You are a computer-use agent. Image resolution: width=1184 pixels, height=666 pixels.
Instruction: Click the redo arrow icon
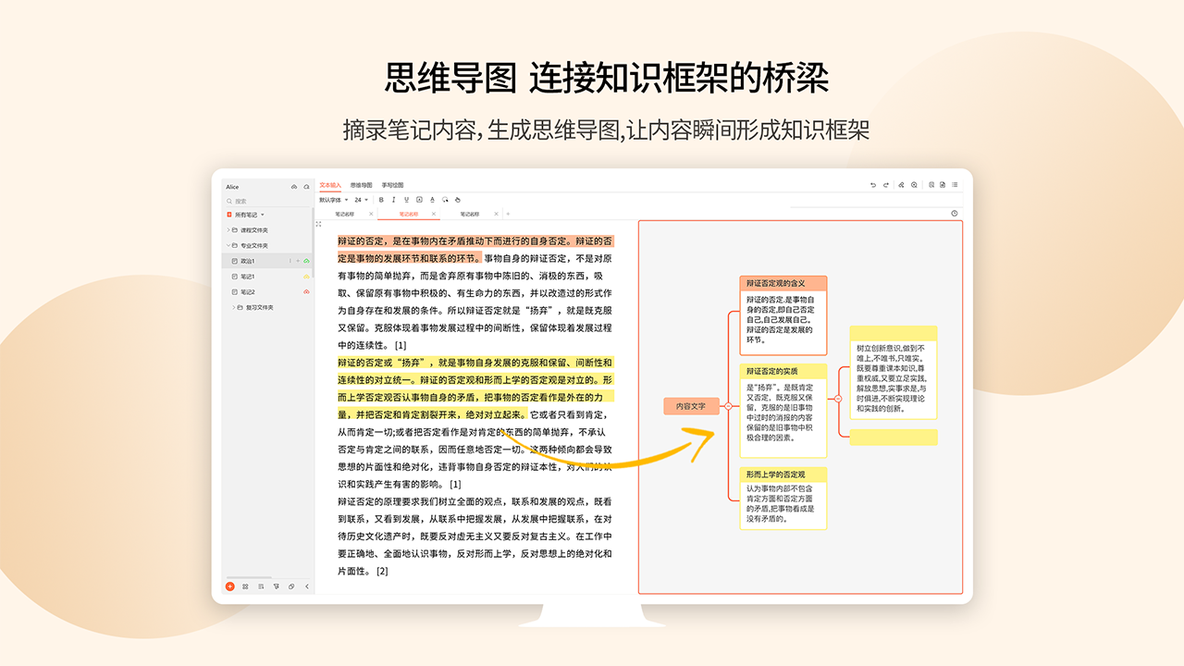(886, 185)
